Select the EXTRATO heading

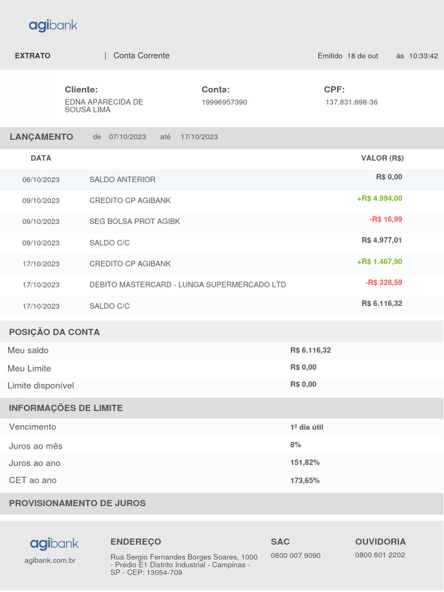(x=33, y=56)
